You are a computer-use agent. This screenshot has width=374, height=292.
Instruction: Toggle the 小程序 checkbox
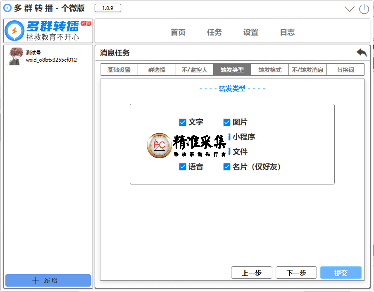tap(229, 137)
